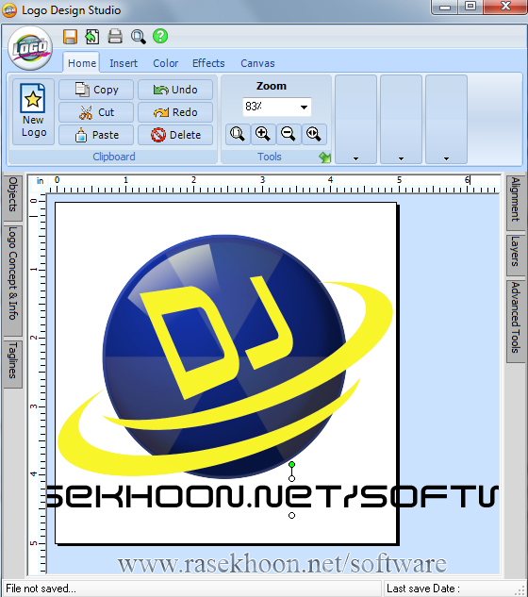Switch to the Home tab

click(82, 63)
